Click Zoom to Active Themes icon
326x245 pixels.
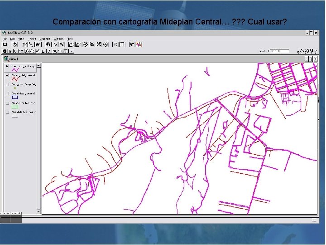click(78, 44)
